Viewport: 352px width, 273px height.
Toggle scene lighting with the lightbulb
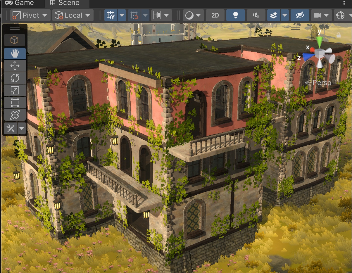[x=235, y=15]
